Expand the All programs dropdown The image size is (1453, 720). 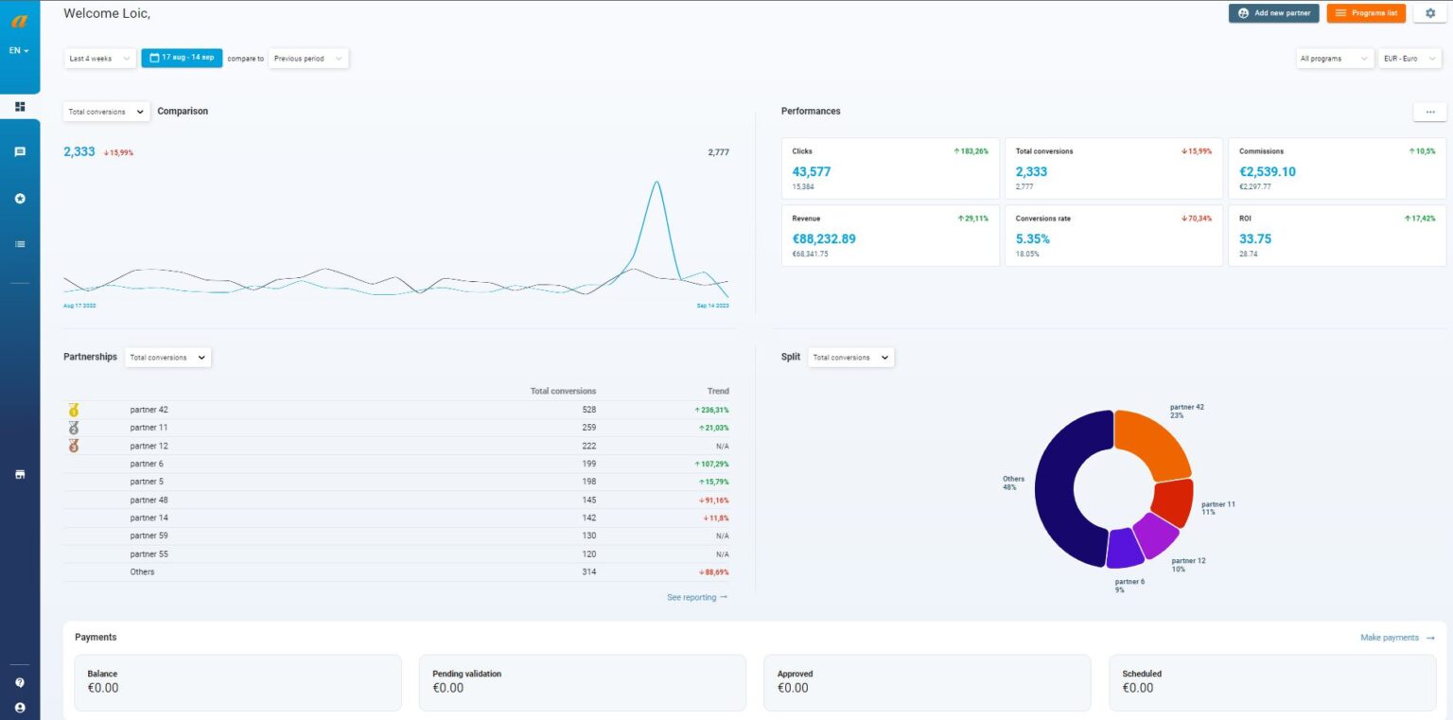tap(1334, 58)
